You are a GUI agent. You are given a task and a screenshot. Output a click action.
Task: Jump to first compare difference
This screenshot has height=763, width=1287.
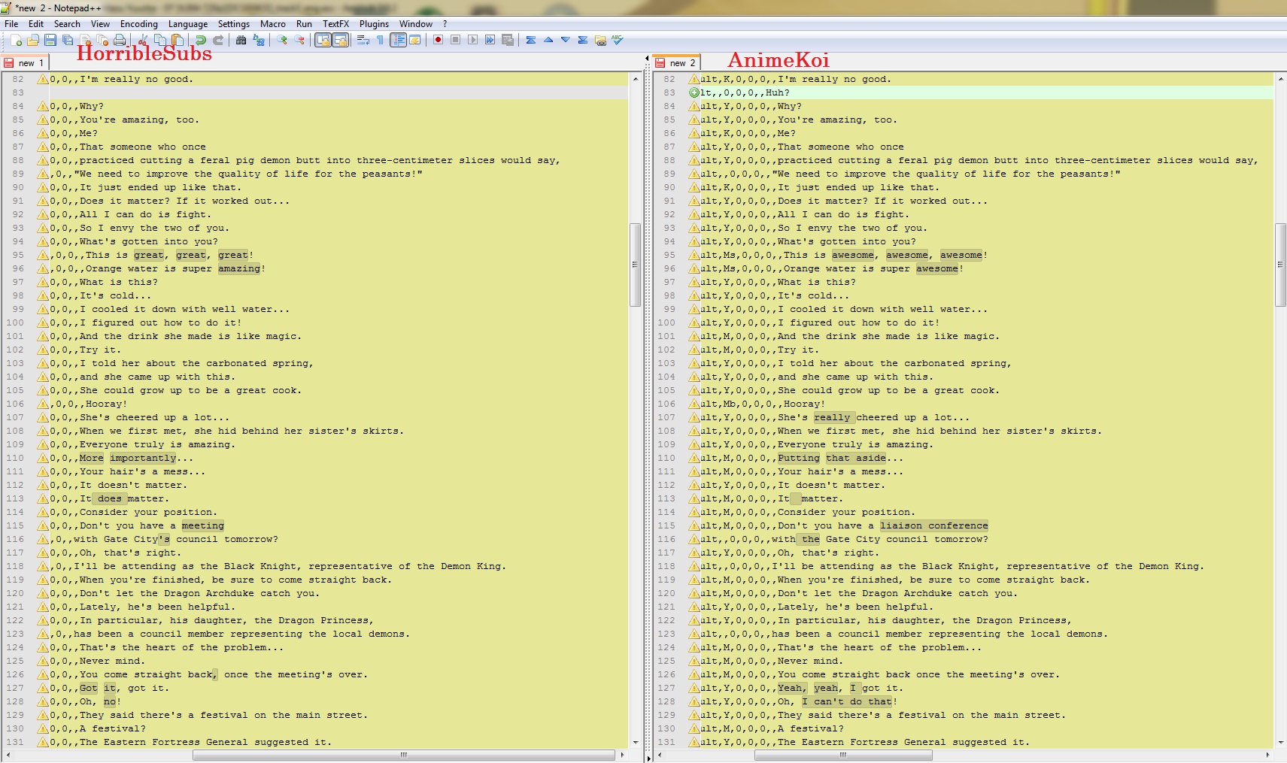[530, 40]
